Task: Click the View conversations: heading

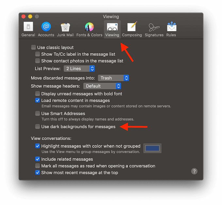Action: point(51,138)
